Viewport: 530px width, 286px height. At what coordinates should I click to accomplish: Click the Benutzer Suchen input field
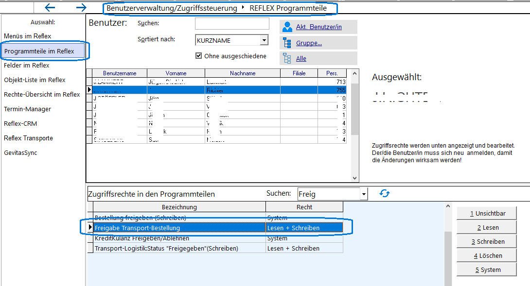pyautogui.click(x=232, y=24)
